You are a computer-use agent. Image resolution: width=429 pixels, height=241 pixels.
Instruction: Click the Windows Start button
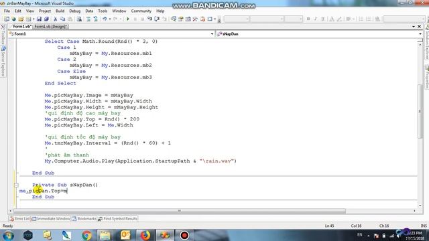pos(9,235)
